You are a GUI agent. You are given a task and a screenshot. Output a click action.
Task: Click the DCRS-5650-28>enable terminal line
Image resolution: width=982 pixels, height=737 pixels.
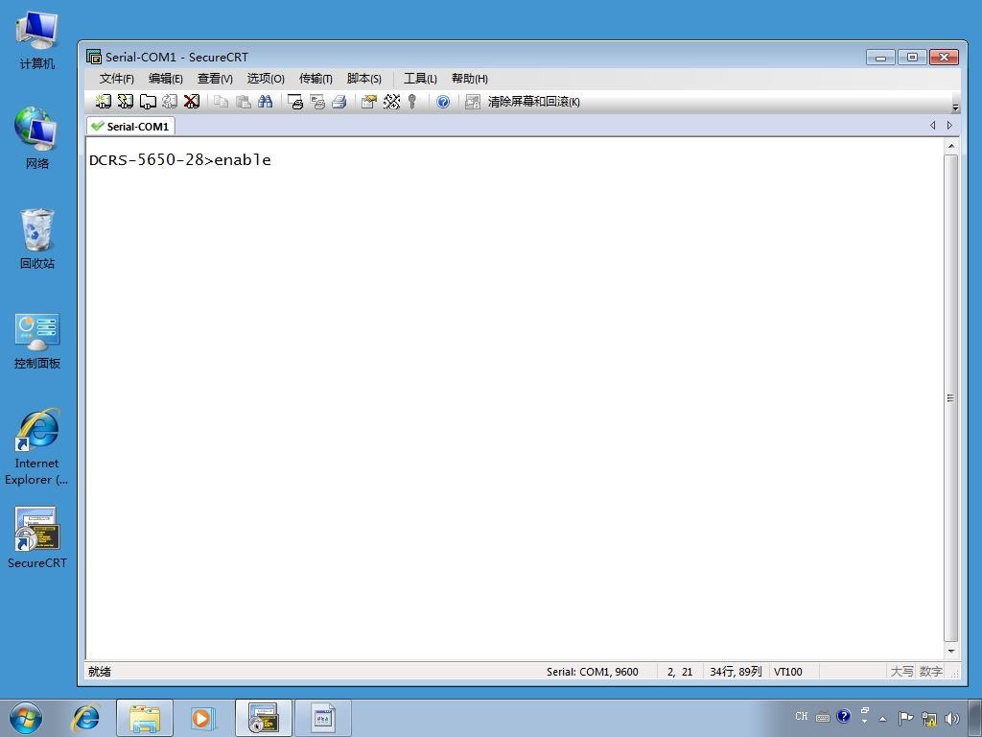click(180, 160)
